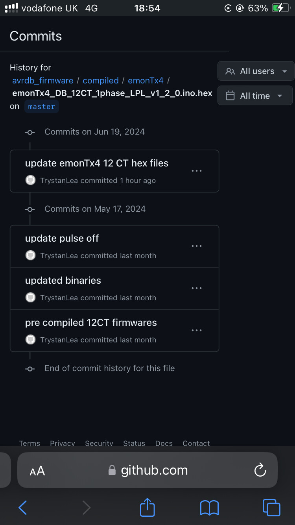Viewport: 295px width, 525px height.
Task: Open the Docs footer link
Action: click(x=164, y=443)
